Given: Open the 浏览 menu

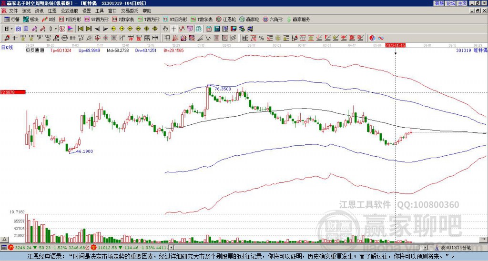Looking at the screenshot, I should point(26,11).
